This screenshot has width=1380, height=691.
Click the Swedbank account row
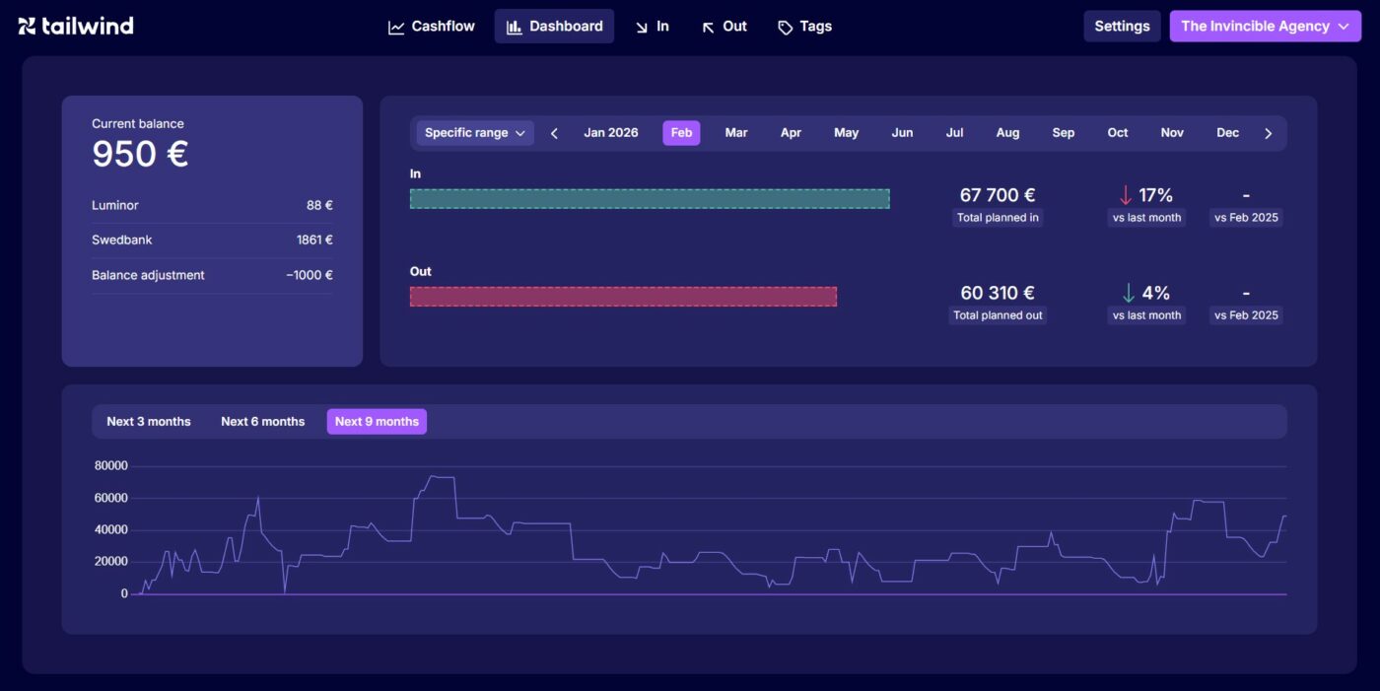[212, 241]
